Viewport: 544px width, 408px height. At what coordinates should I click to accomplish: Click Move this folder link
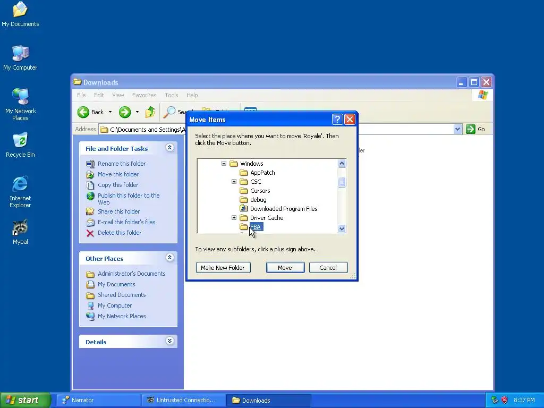pos(118,174)
